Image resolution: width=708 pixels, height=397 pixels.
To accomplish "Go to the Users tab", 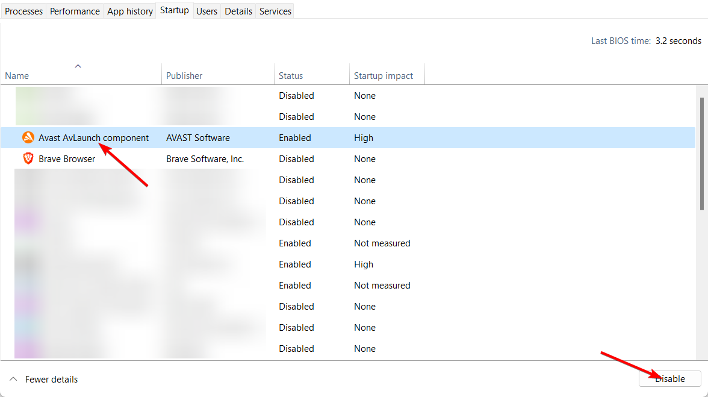I will click(207, 11).
